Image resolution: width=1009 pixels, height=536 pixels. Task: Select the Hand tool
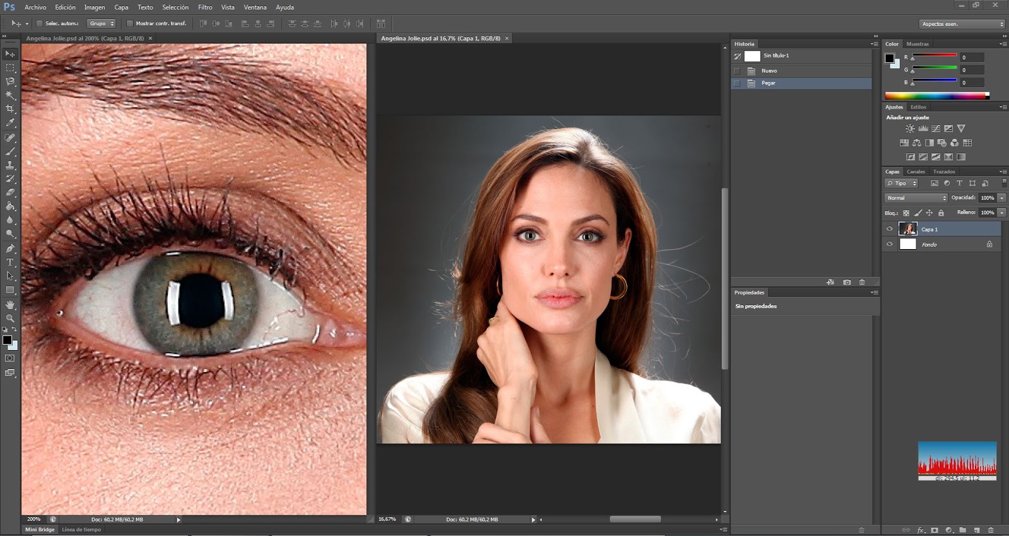tap(10, 305)
